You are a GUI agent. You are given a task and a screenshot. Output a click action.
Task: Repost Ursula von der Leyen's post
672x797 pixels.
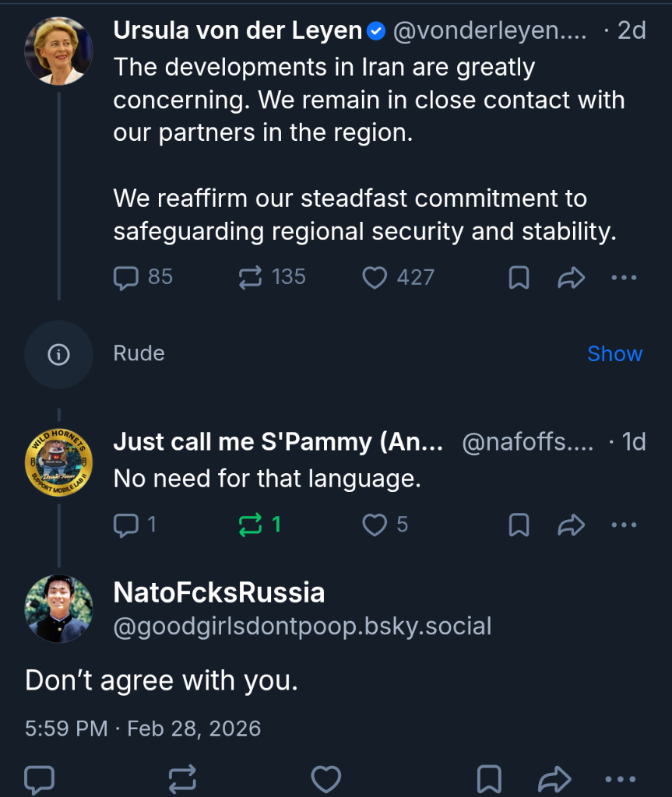tap(251, 278)
